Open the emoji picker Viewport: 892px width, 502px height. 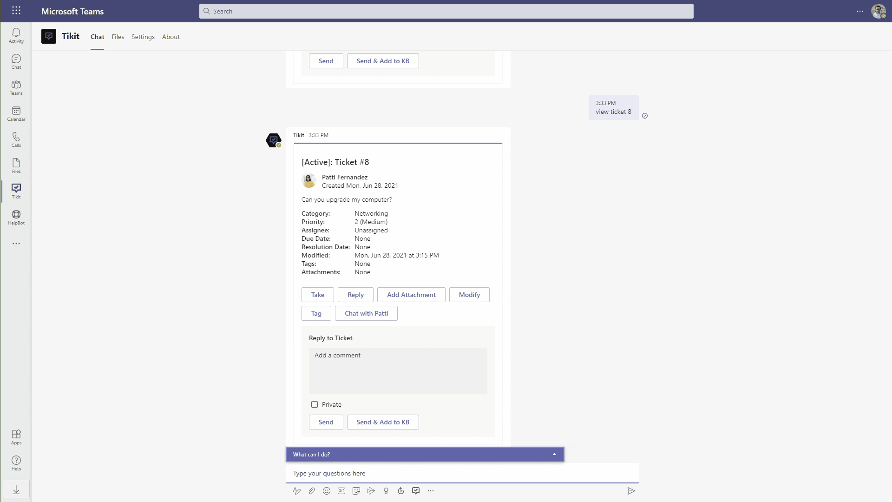(327, 491)
